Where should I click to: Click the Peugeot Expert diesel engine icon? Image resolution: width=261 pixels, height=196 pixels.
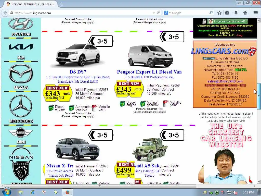[x=123, y=104]
